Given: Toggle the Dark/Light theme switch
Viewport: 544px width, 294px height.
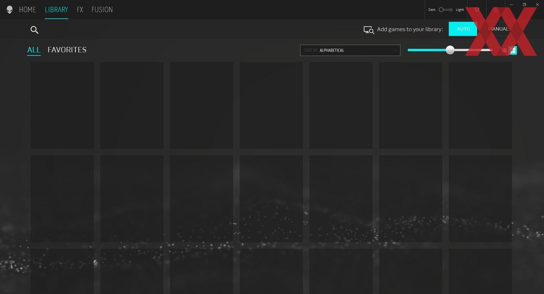Looking at the screenshot, I should pos(446,10).
